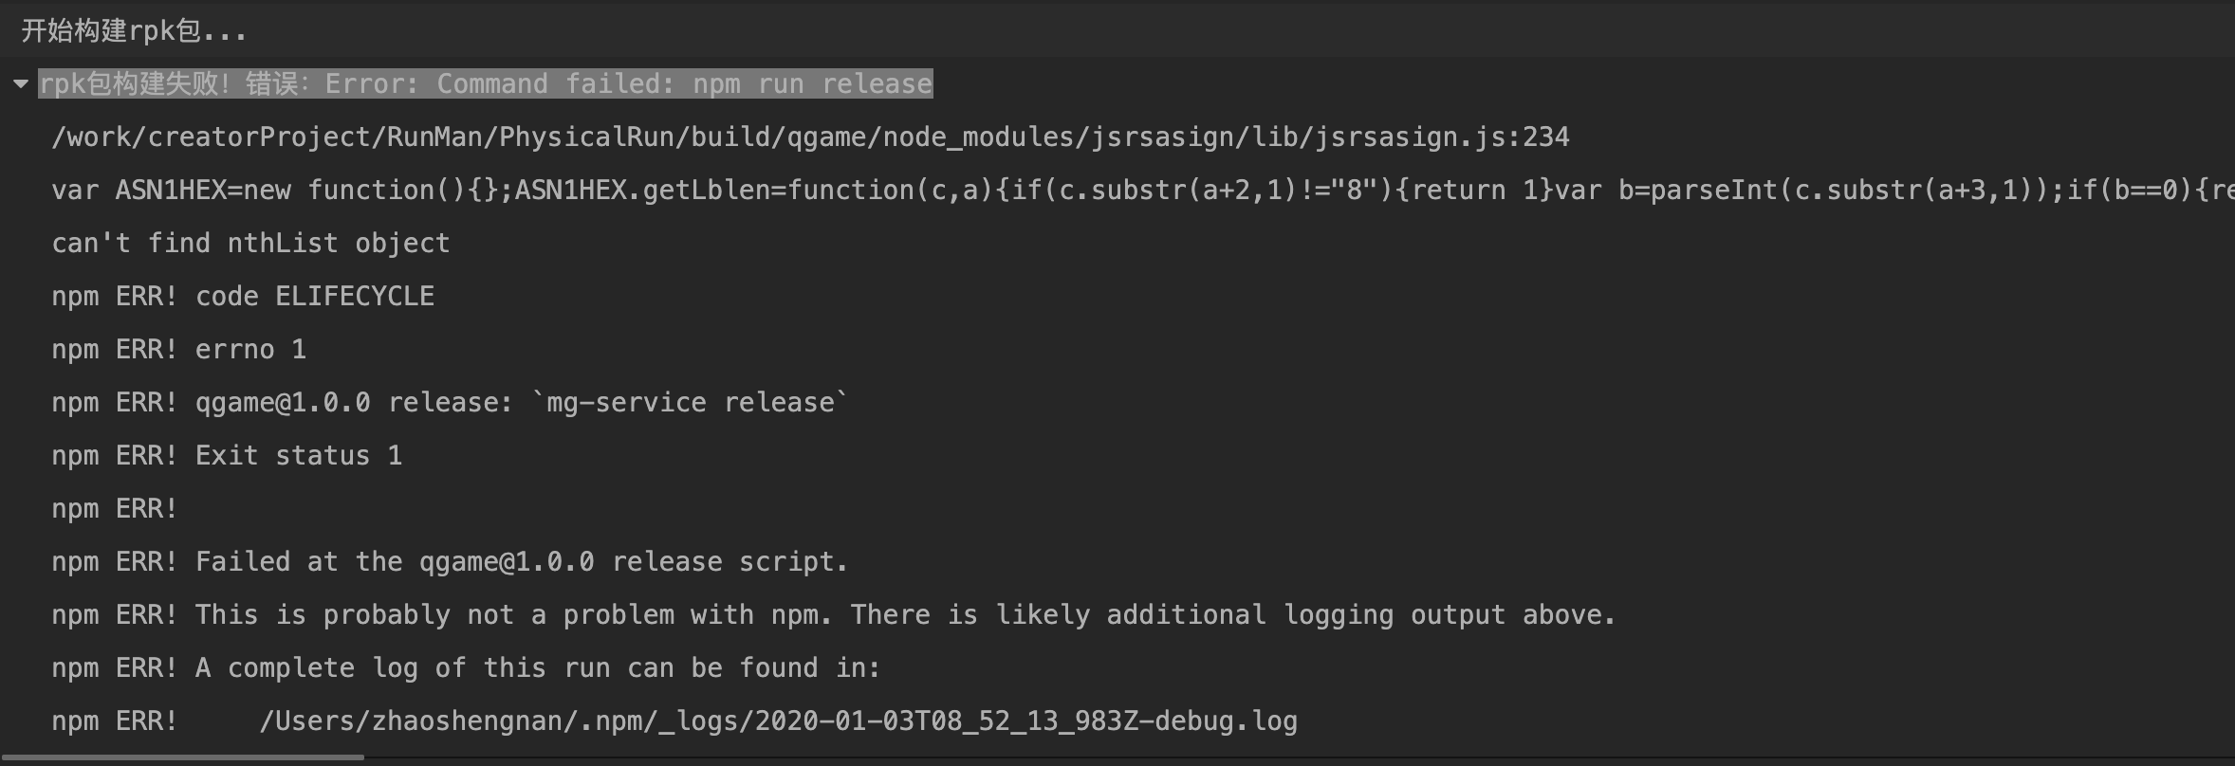Select the 'qgame@1.0.0 release:' log line prefix
This screenshot has width=2235, height=766.
353,403
